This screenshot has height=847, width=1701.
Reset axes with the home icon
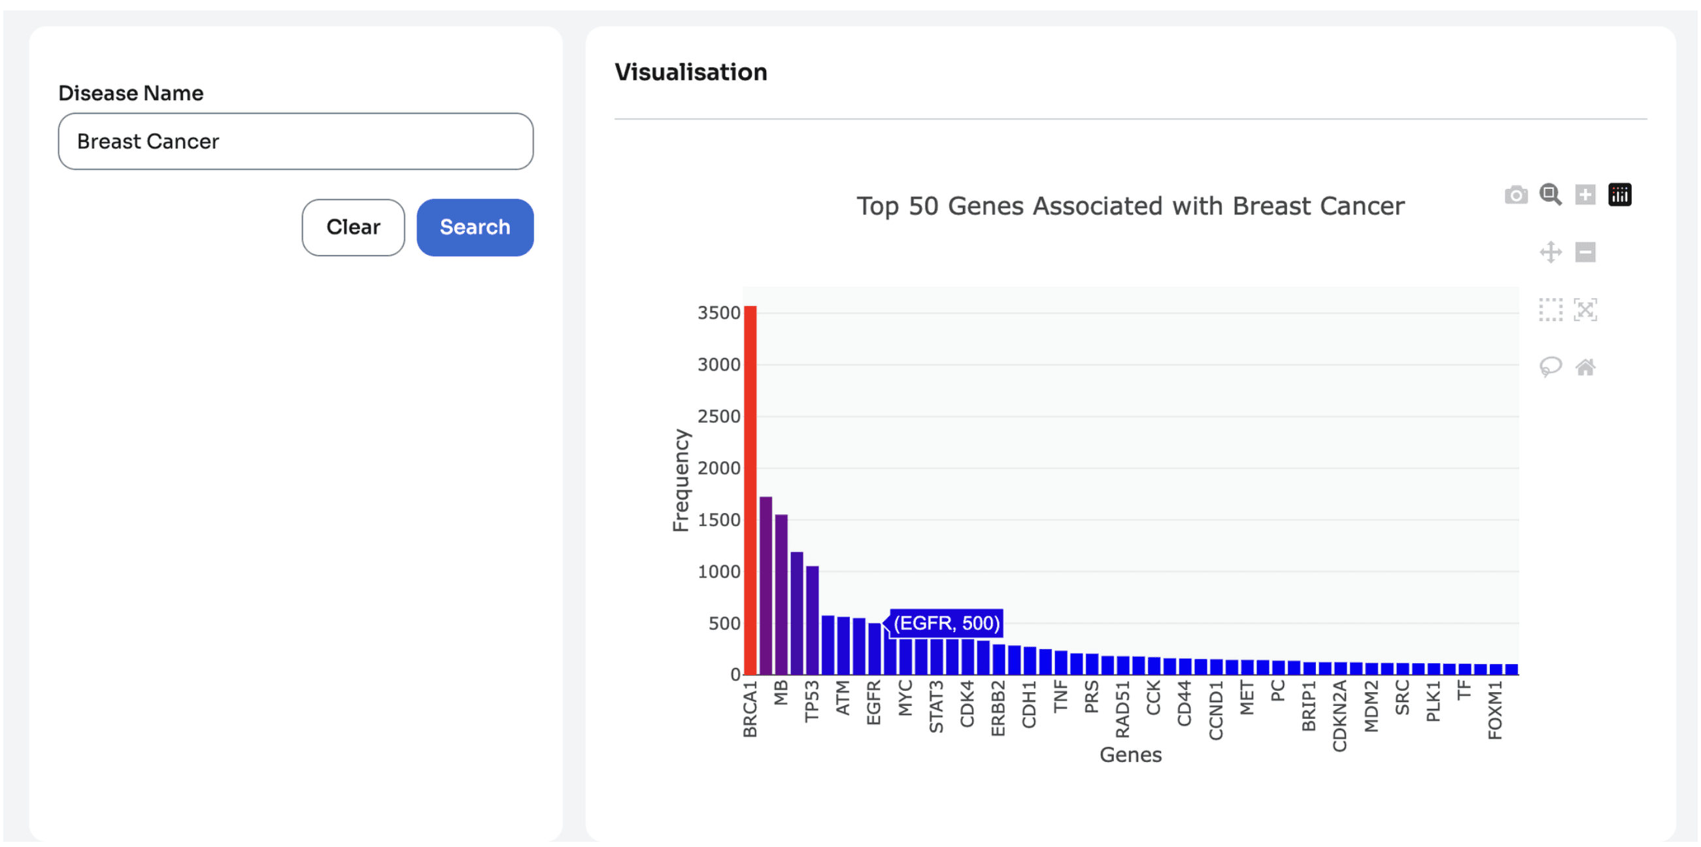point(1585,367)
